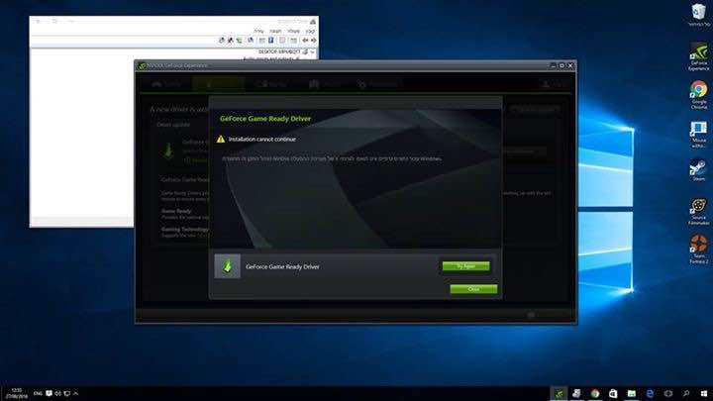Select the highlighted Drivers tab

[218, 84]
